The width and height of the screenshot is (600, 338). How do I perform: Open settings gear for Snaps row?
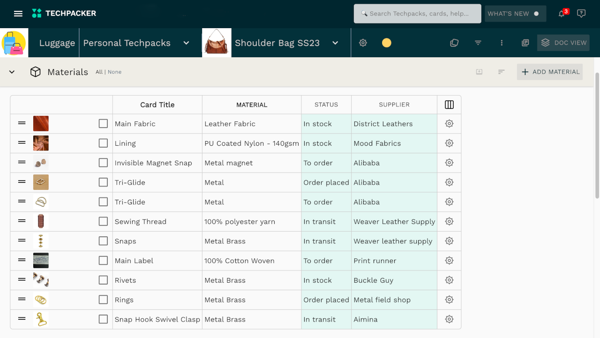449,241
